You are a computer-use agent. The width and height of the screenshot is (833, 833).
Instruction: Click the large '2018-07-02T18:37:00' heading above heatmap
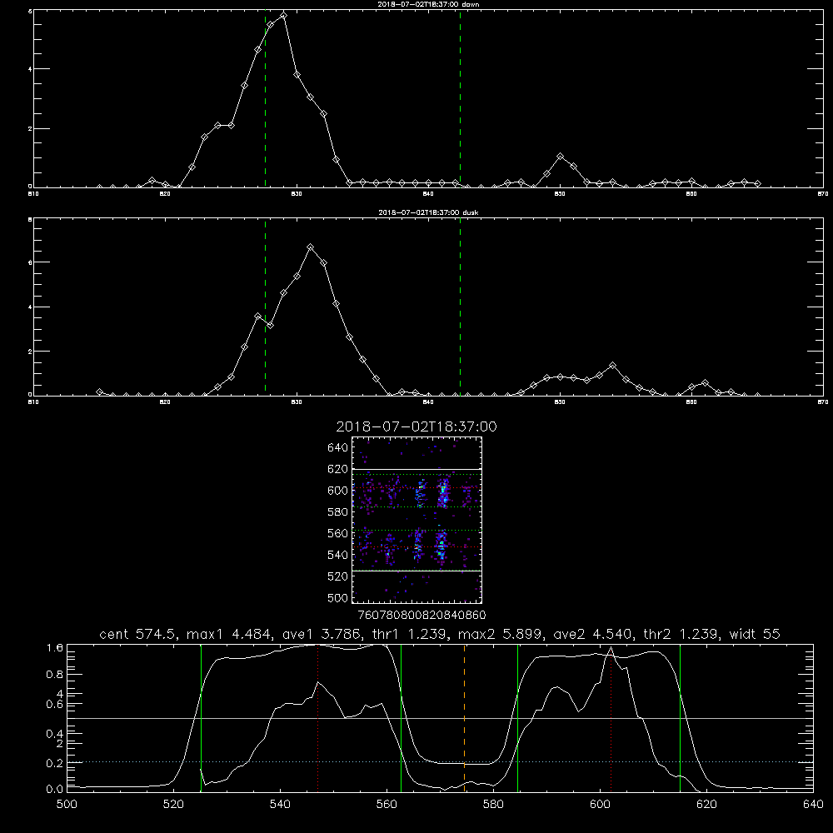coord(416,426)
